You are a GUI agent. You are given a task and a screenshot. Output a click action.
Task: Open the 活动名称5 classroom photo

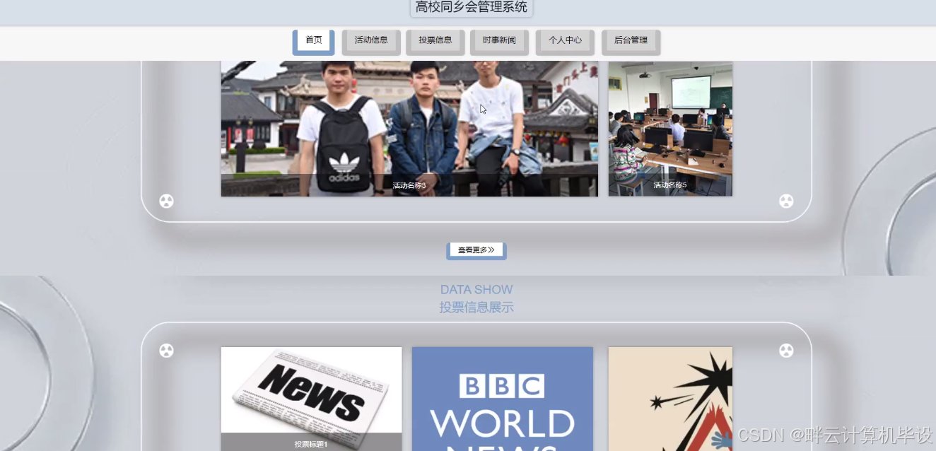670,128
